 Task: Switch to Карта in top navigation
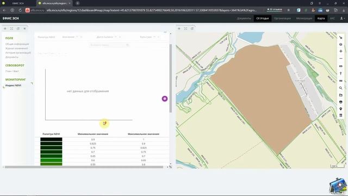coord(321,19)
